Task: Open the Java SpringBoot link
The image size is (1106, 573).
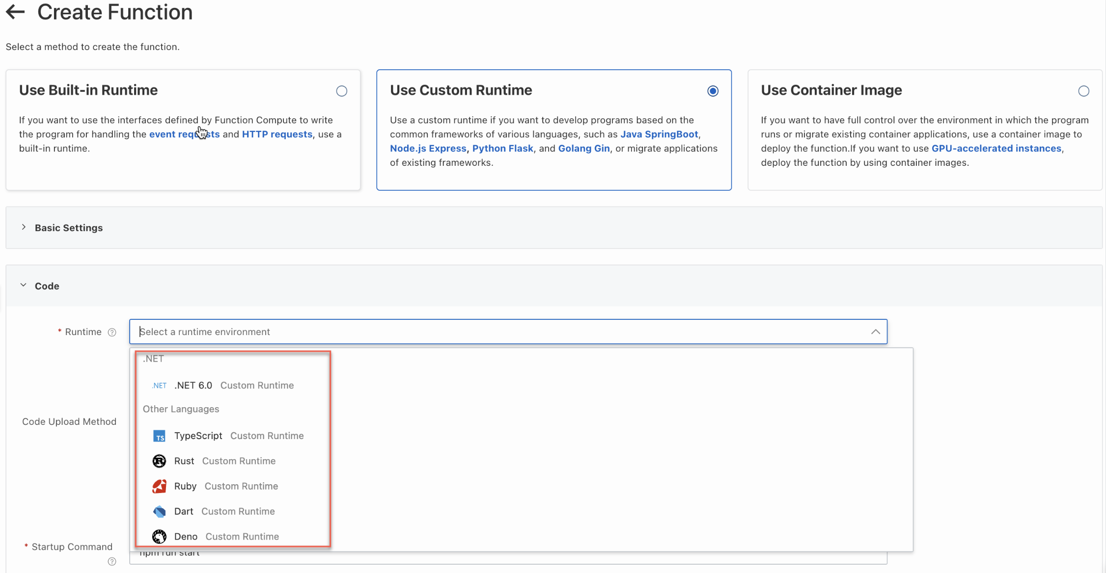Action: point(659,134)
